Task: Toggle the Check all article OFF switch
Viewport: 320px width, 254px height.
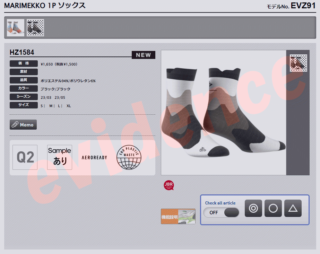Action: pyautogui.click(x=221, y=212)
